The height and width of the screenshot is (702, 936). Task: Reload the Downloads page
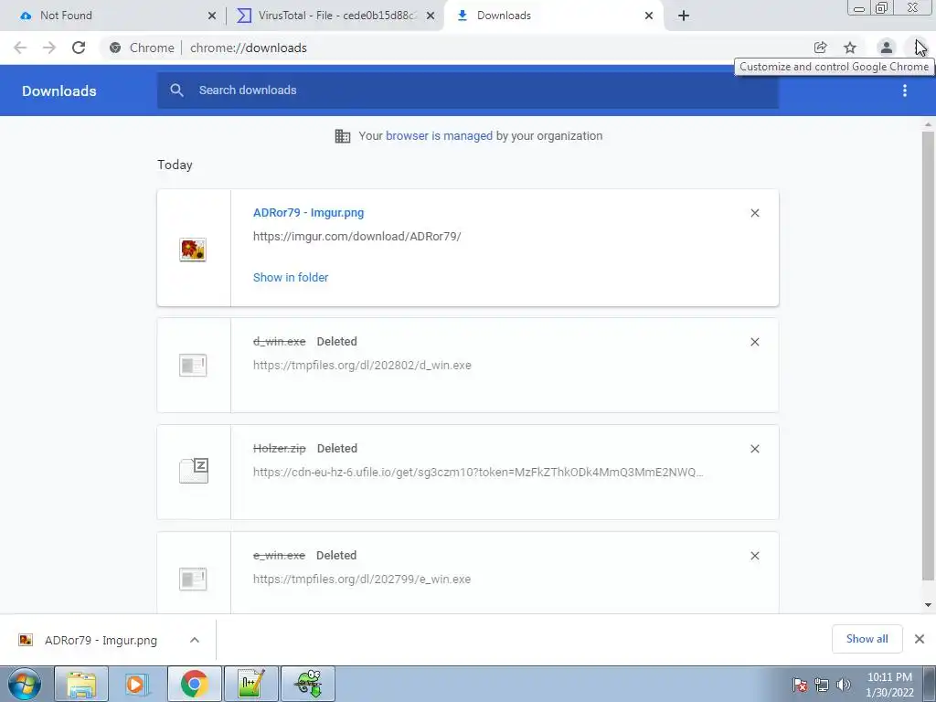(79, 48)
